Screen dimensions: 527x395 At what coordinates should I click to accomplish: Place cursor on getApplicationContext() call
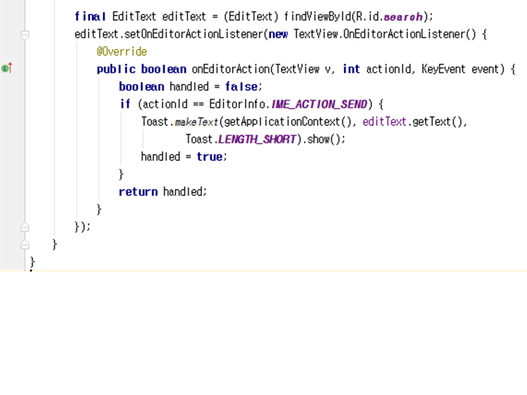(x=284, y=122)
